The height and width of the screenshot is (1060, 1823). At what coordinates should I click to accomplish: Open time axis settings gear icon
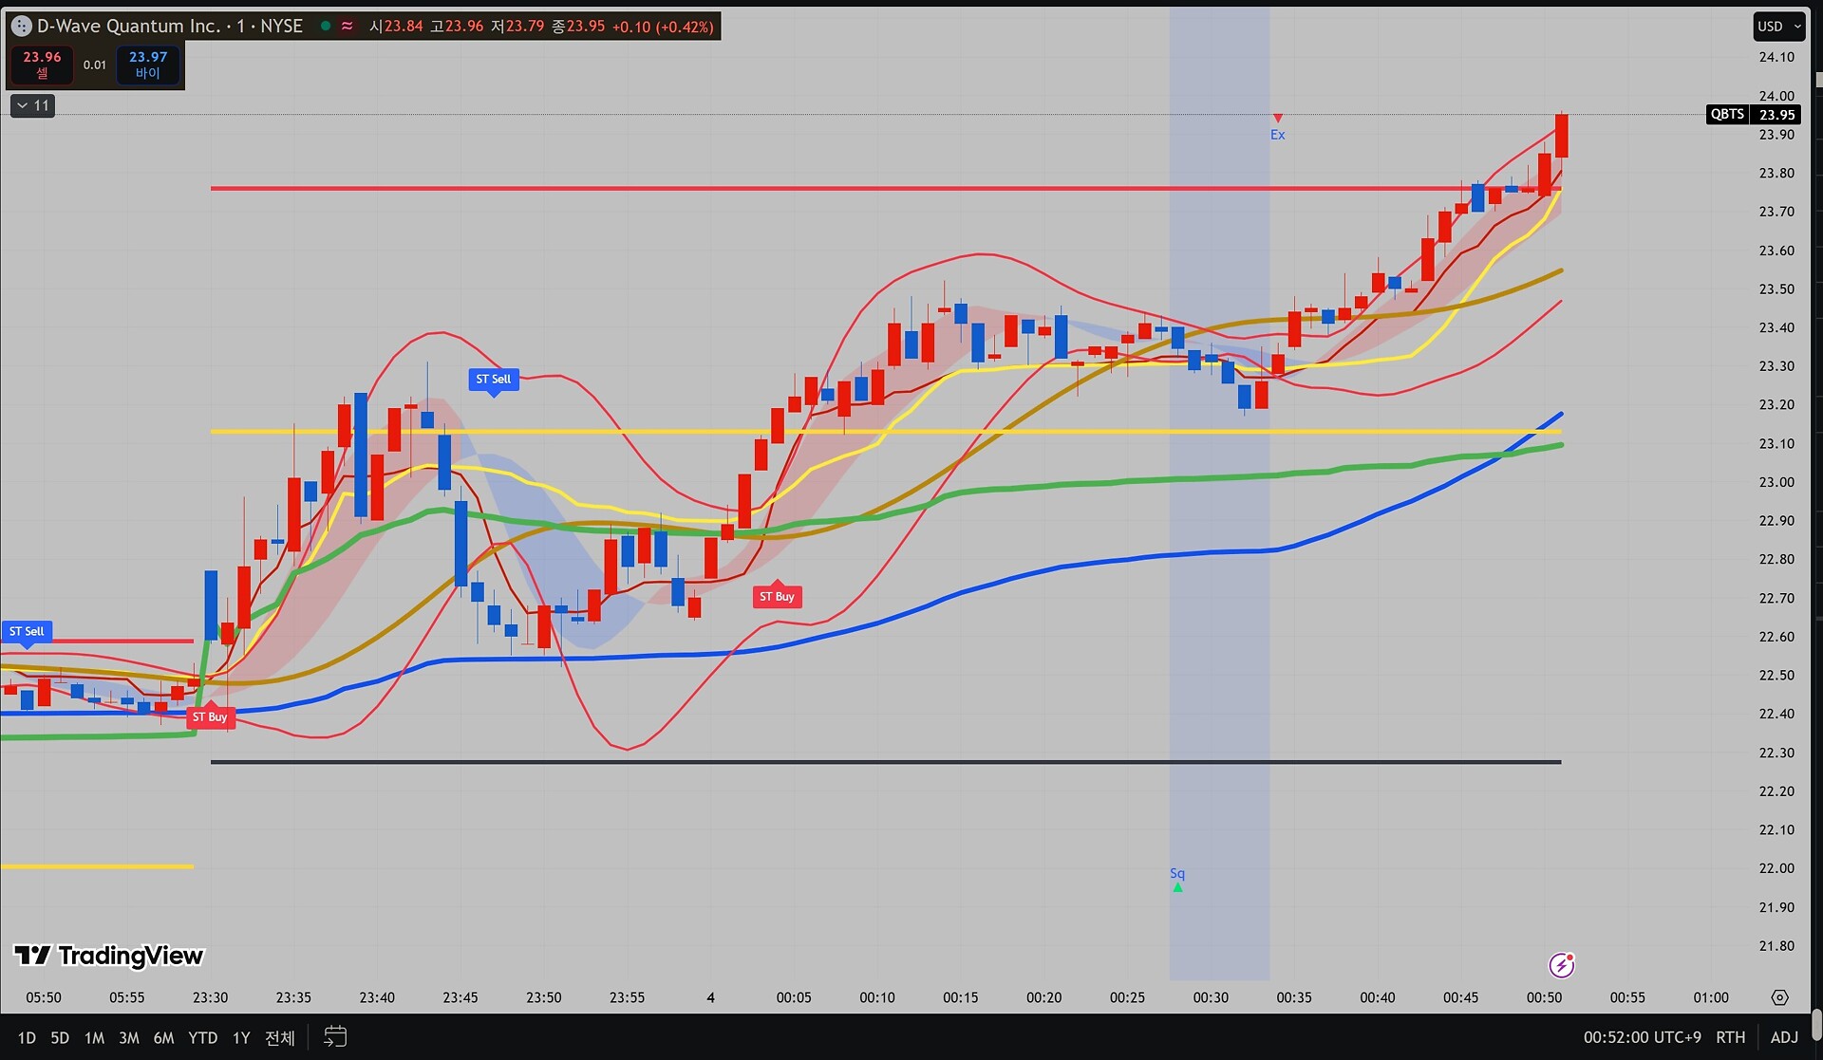[1779, 997]
